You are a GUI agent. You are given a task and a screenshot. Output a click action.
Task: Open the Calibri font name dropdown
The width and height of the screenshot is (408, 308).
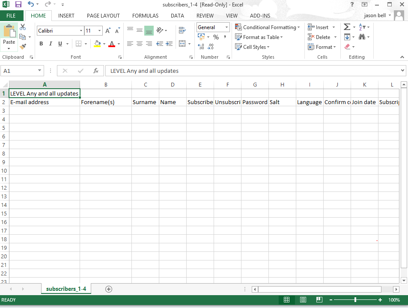(x=81, y=31)
